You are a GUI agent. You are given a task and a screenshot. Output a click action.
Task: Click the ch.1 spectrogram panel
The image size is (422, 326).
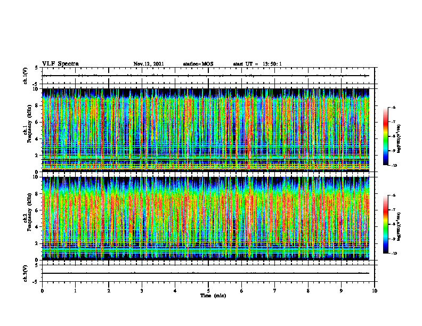coord(205,130)
